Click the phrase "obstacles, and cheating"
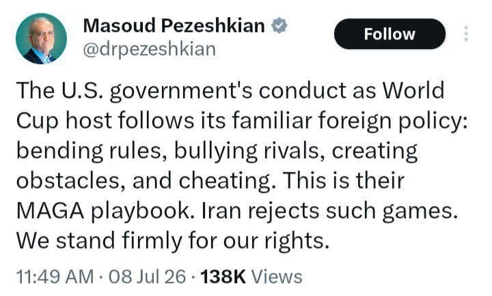Viewport: 492px width, 296px height. click(147, 181)
